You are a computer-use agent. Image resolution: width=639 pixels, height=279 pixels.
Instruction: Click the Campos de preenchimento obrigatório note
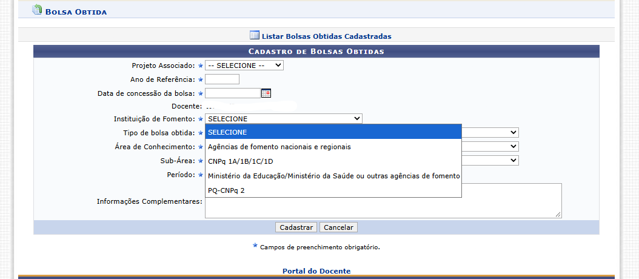[320, 247]
